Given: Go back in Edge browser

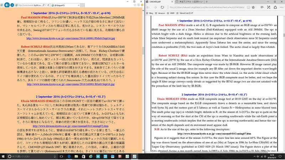Looking at the screenshot, I should click(x=148, y=7).
